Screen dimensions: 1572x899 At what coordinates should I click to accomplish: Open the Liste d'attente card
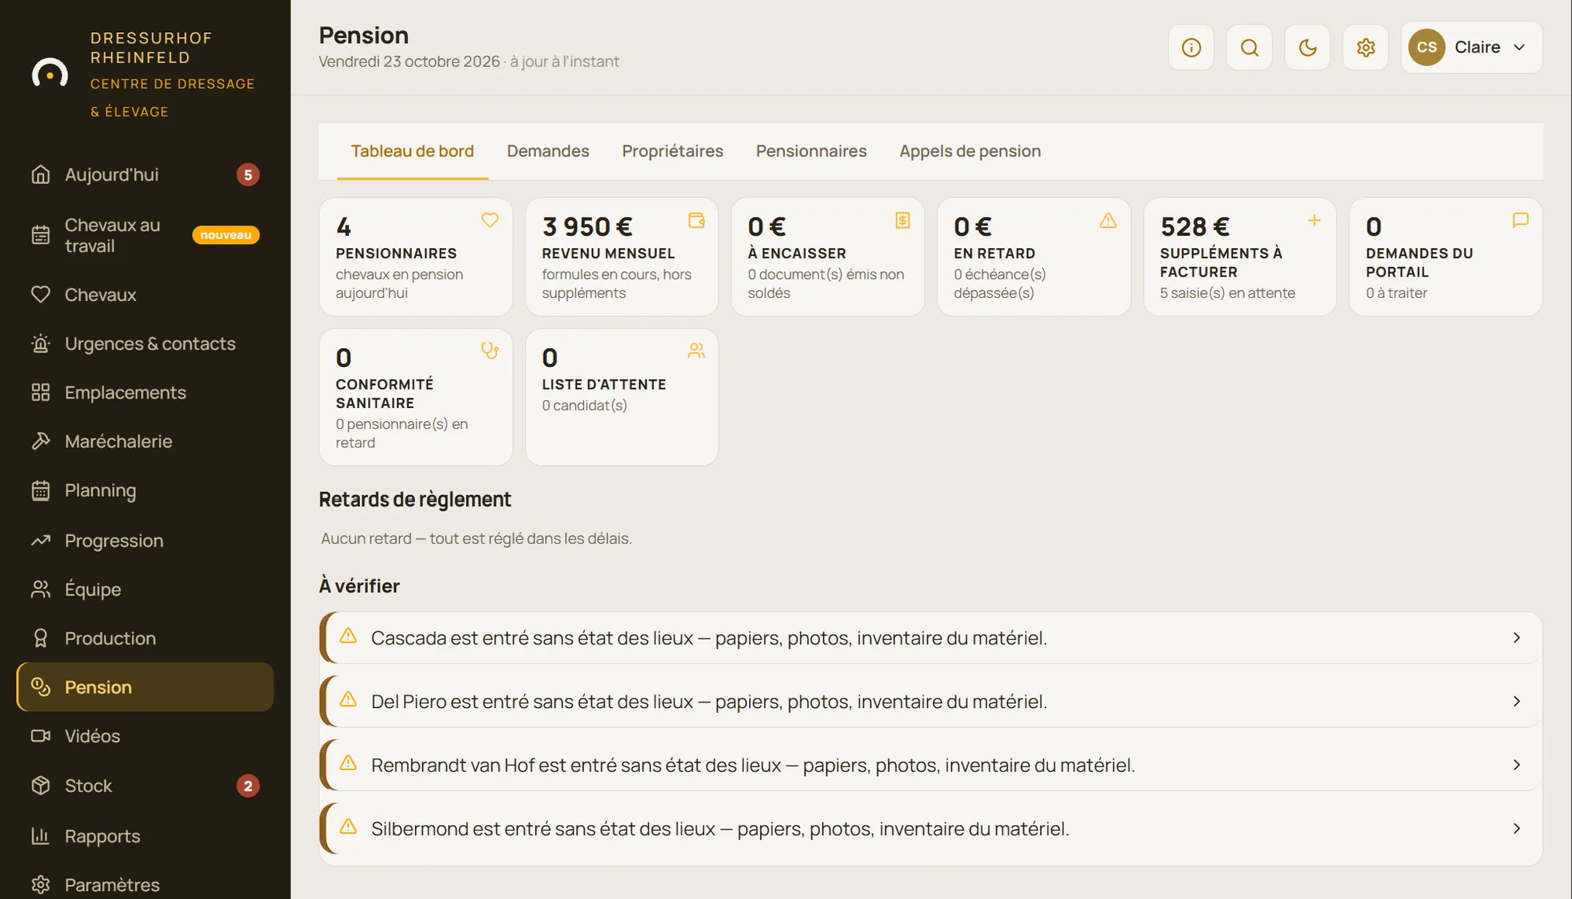tap(622, 397)
